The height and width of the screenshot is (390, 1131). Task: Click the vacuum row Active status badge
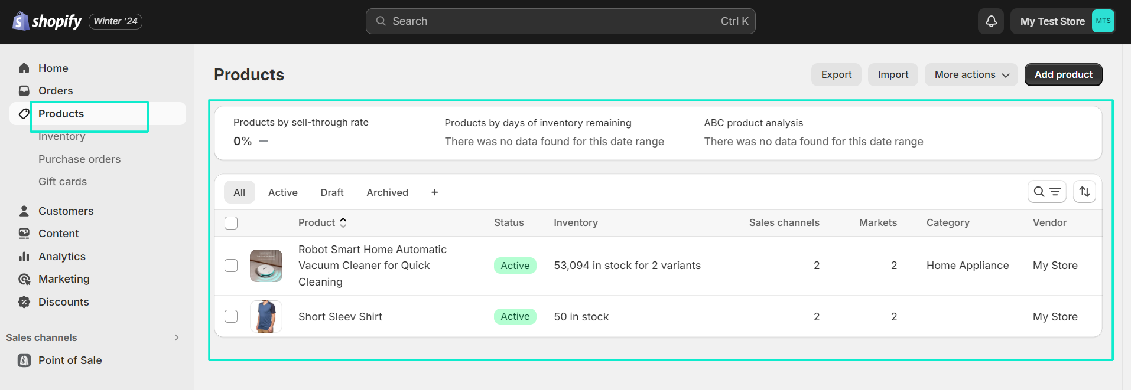tap(515, 266)
